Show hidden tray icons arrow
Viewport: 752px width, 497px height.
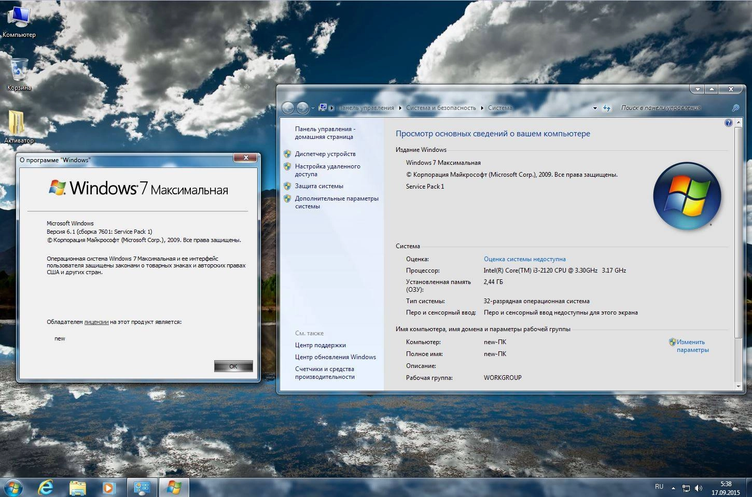pyautogui.click(x=674, y=488)
